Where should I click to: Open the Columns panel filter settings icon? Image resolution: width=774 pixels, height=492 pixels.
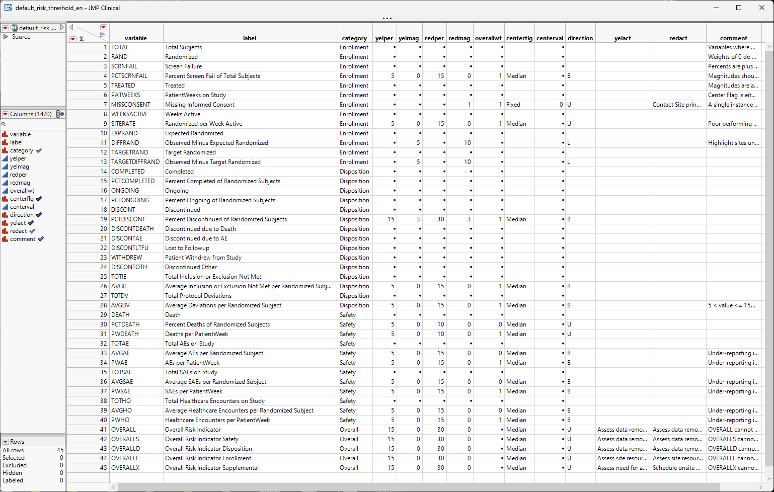[60, 114]
